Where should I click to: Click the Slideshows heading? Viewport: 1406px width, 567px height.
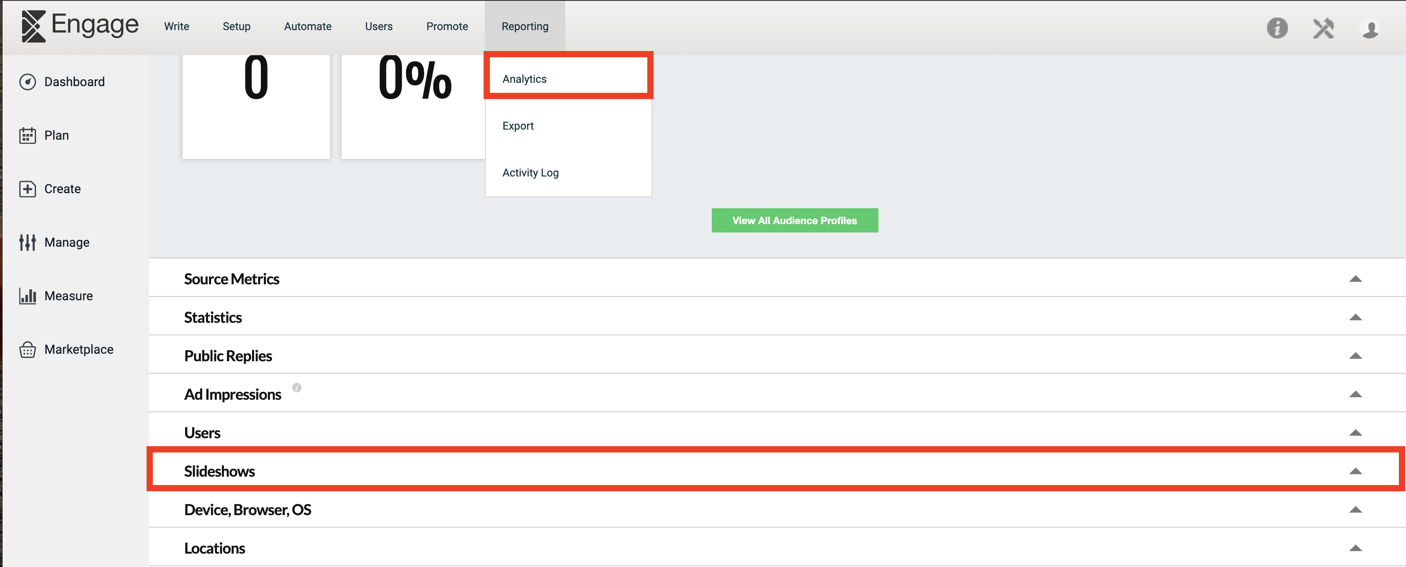coord(219,471)
